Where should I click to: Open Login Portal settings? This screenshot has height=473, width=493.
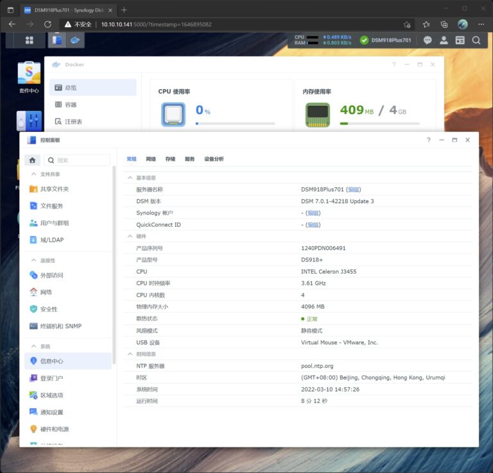click(x=68, y=378)
